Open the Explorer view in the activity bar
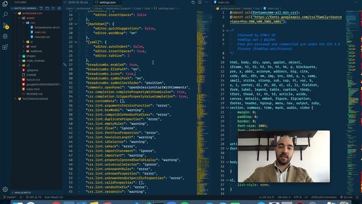The height and width of the screenshot is (204, 362). click(x=5, y=4)
